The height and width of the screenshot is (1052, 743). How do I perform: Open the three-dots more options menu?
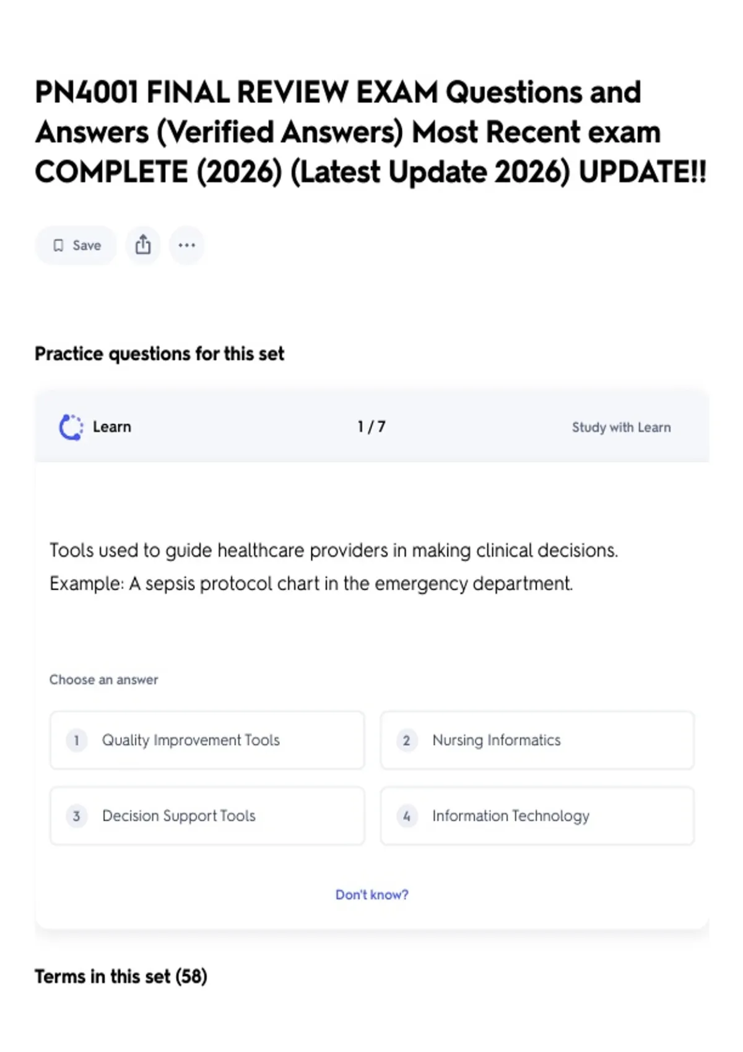click(x=186, y=245)
